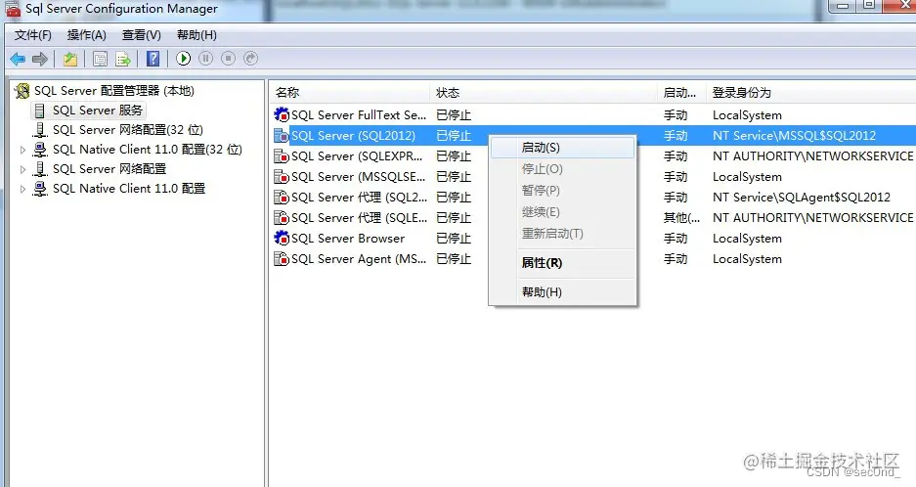Select the SQL Server FullText Se... row name
Image resolution: width=916 pixels, height=487 pixels.
[359, 114]
